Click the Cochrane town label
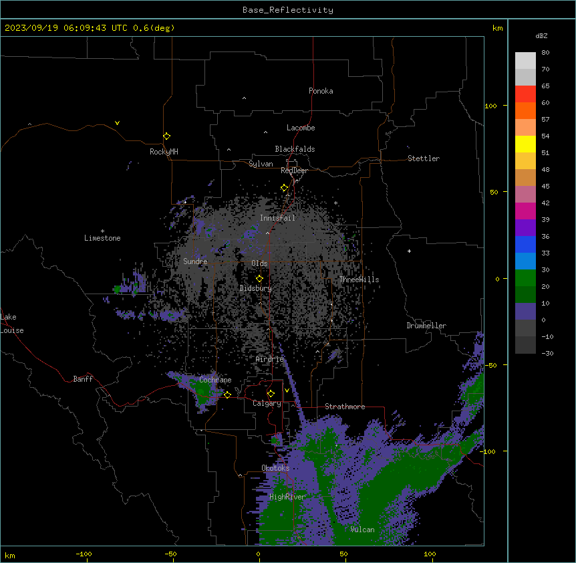The image size is (576, 563). pos(215,380)
